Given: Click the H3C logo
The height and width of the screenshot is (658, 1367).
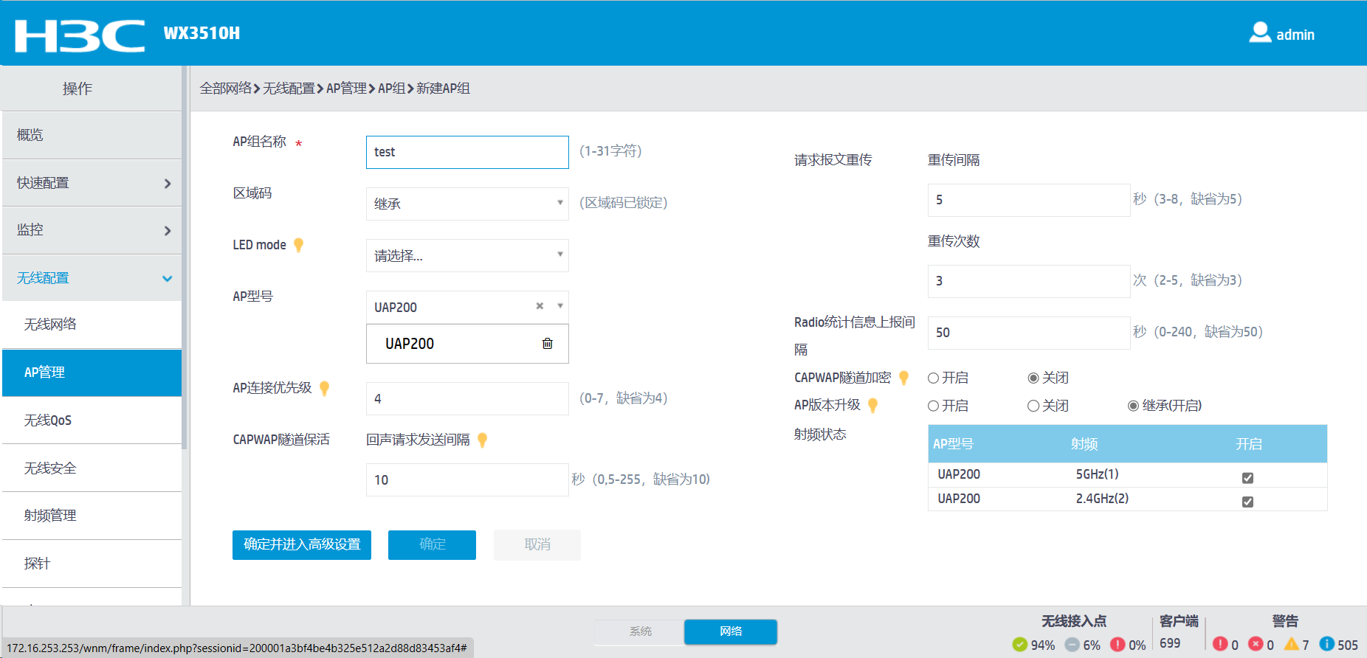Looking at the screenshot, I should click(x=80, y=35).
